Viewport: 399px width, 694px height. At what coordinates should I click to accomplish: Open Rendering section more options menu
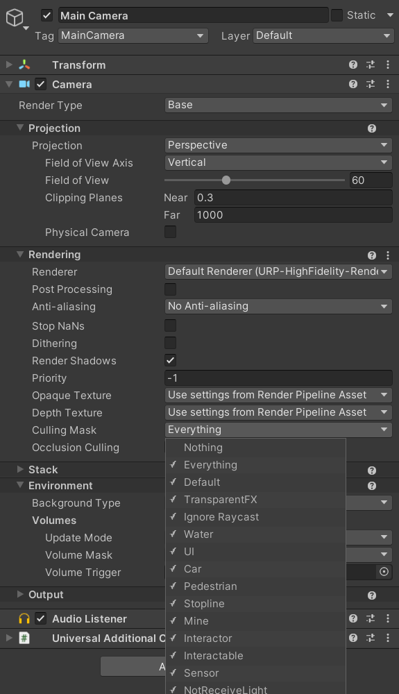pos(388,255)
